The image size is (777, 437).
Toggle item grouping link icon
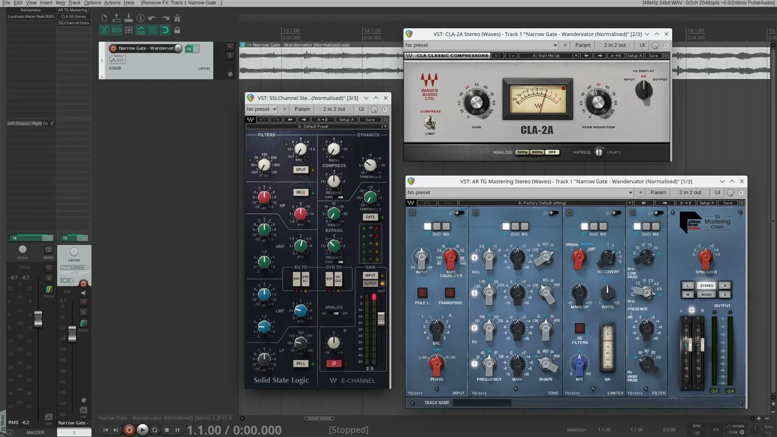click(117, 30)
